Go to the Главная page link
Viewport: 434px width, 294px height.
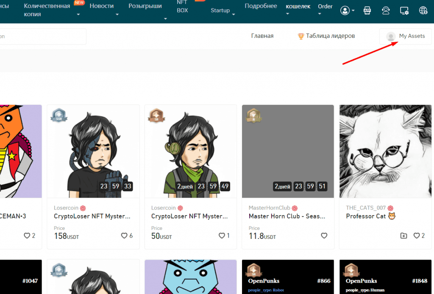pos(262,36)
